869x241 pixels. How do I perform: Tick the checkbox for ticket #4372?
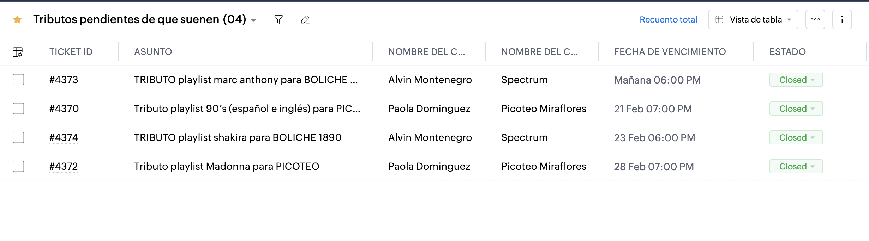coord(18,166)
